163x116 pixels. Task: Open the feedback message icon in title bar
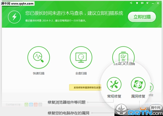142,3
